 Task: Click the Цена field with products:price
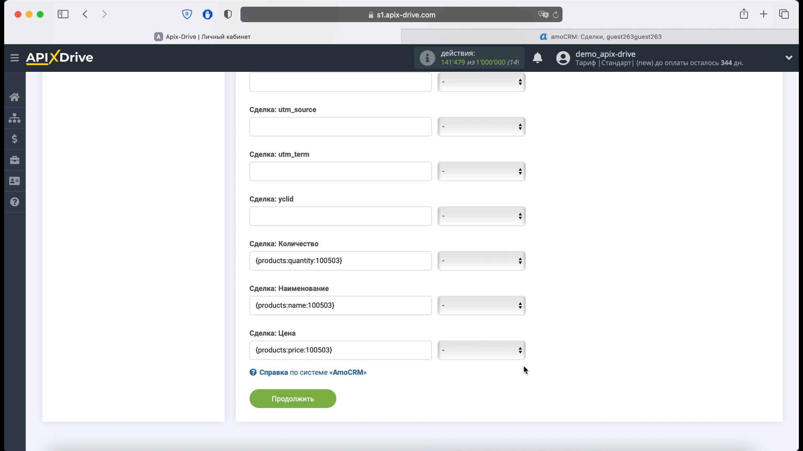click(340, 350)
